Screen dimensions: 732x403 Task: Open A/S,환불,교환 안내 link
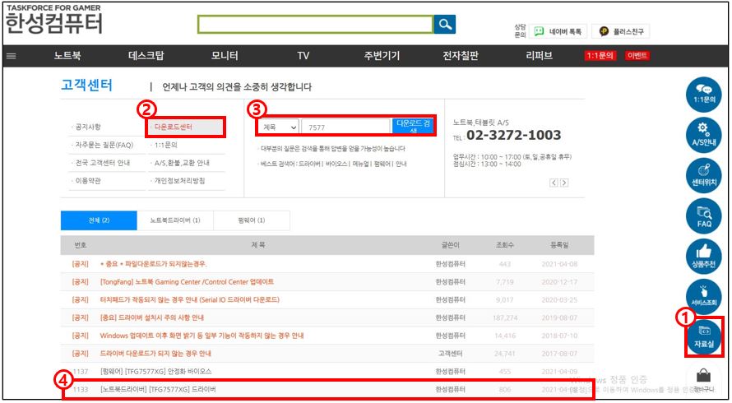point(182,163)
